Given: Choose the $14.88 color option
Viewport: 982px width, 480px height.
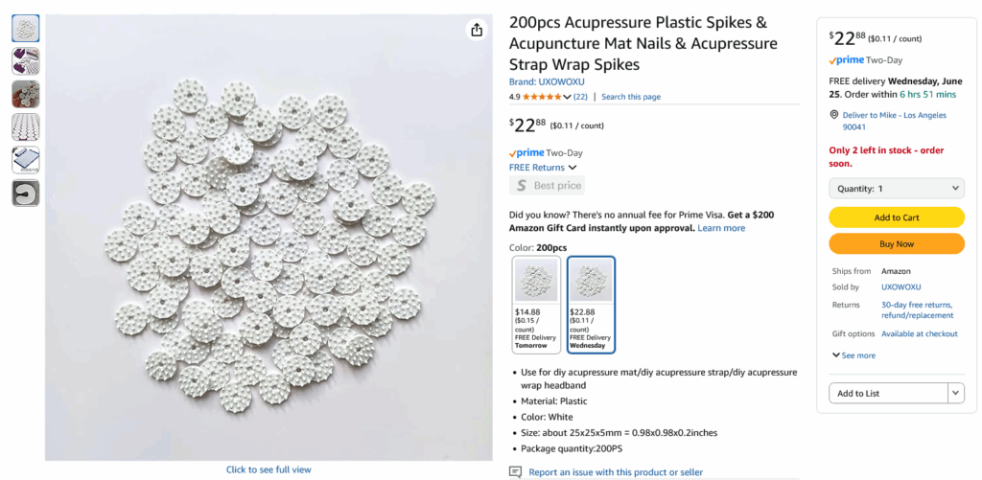Looking at the screenshot, I should 536,305.
